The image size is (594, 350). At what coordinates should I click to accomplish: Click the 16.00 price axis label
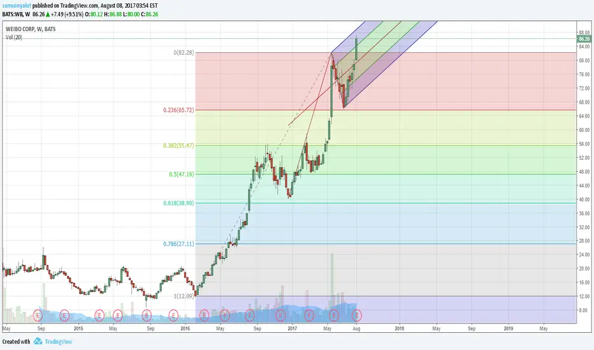click(x=584, y=283)
